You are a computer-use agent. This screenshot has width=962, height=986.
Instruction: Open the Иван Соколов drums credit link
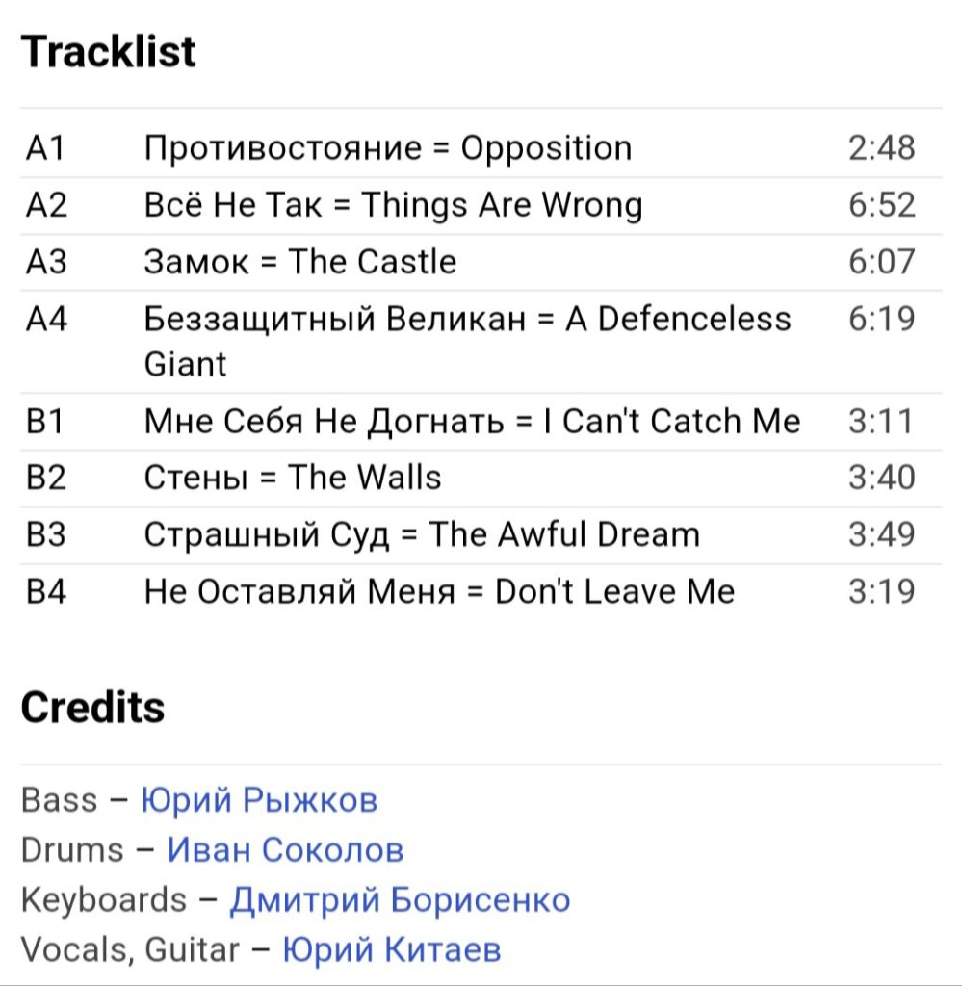(285, 850)
